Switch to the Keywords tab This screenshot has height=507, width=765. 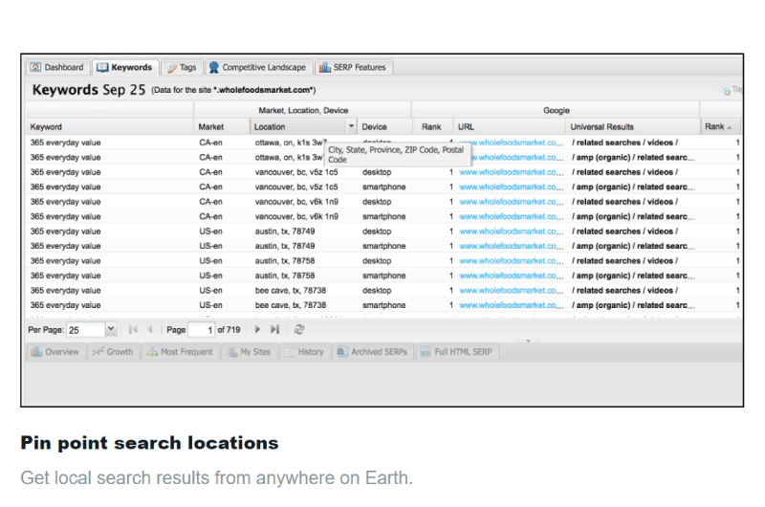point(125,67)
